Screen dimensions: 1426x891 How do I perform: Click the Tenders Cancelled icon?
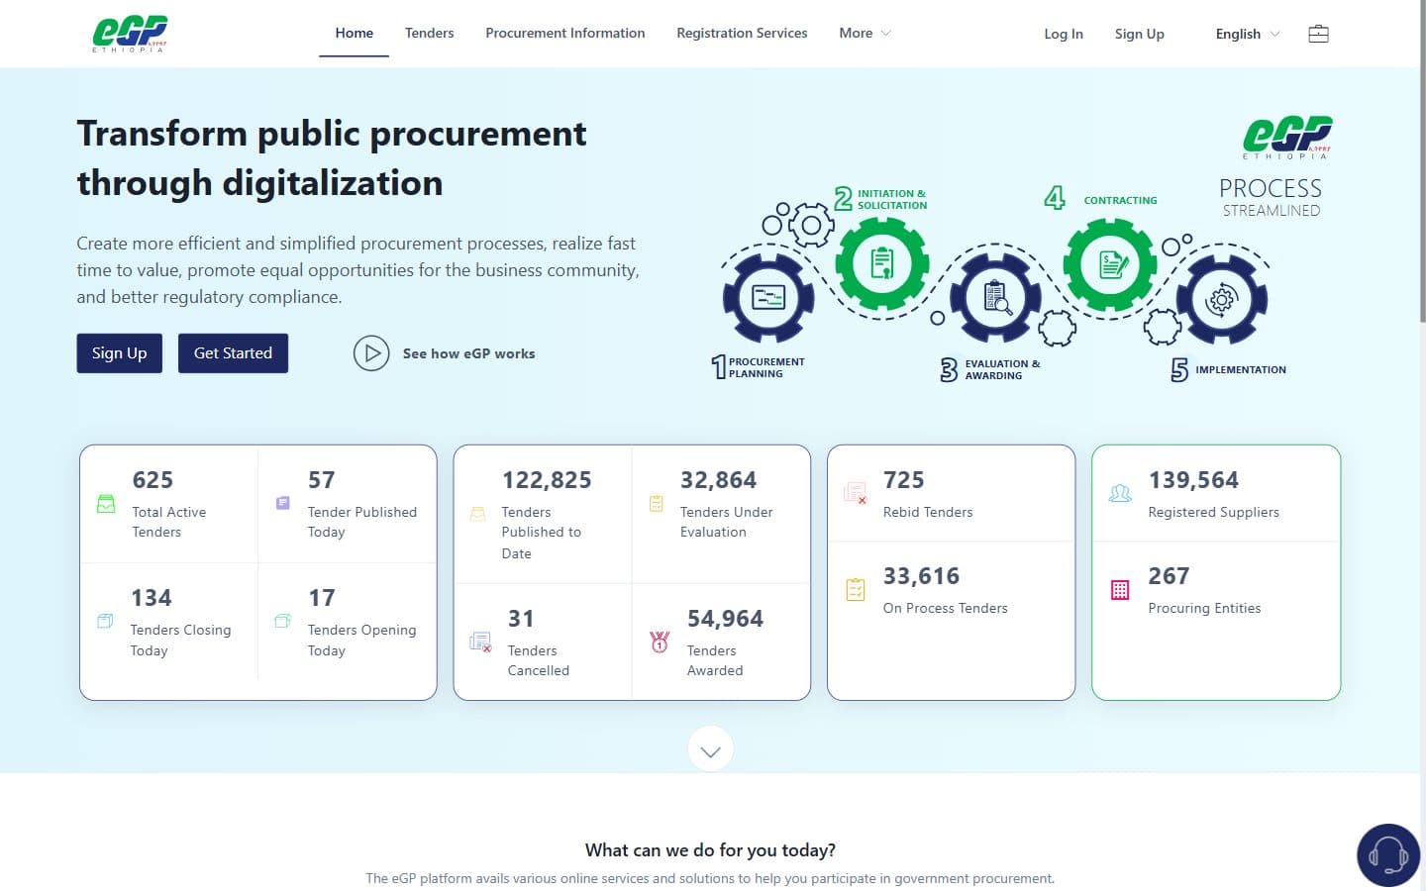pos(480,642)
